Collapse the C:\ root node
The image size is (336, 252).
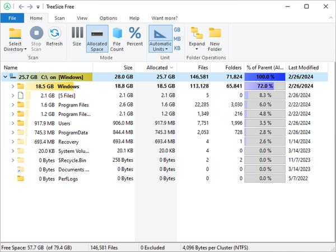(x=6, y=77)
